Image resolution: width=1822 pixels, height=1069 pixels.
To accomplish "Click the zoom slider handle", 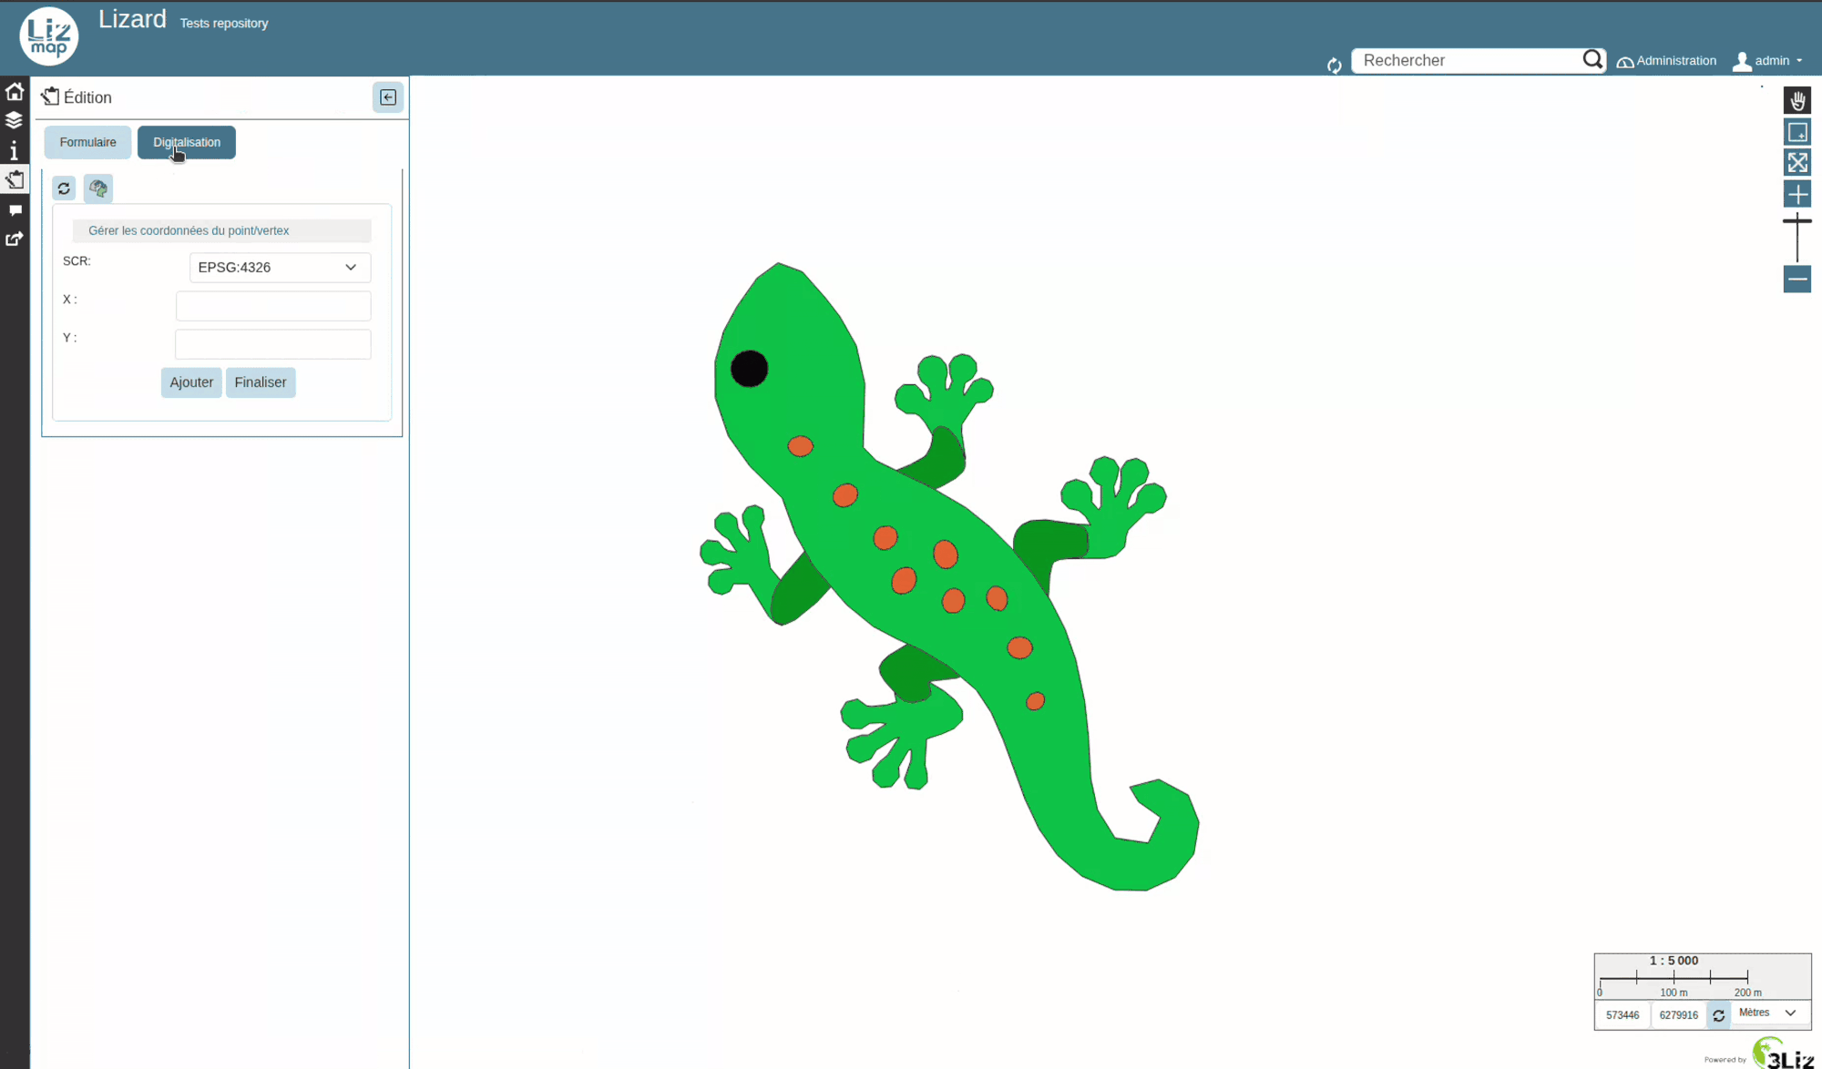I will [1797, 220].
